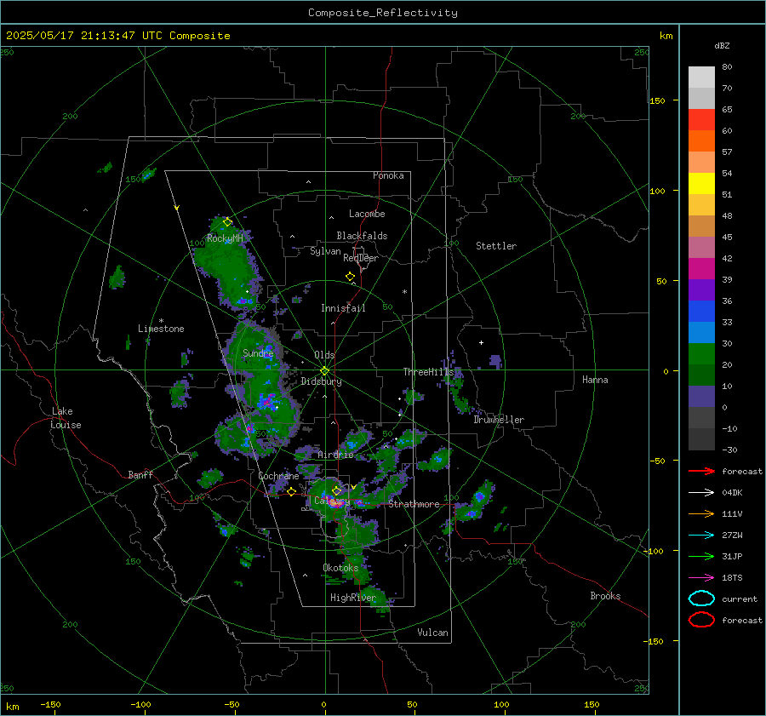
Task: Click the purple swatch near 39 dBZ
Action: 701,289
